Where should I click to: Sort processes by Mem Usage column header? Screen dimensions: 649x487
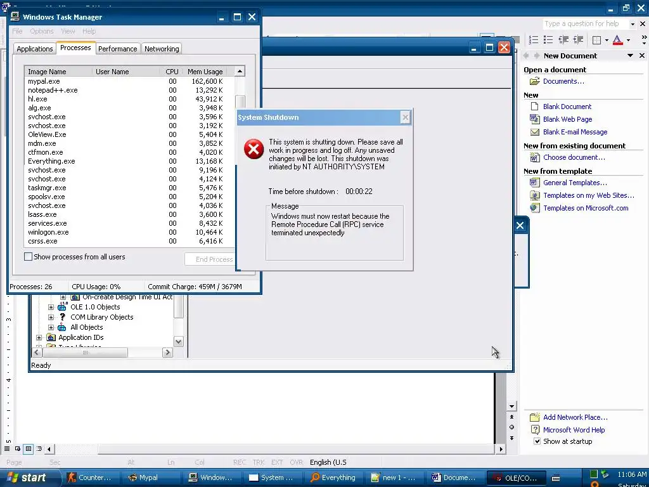[205, 72]
